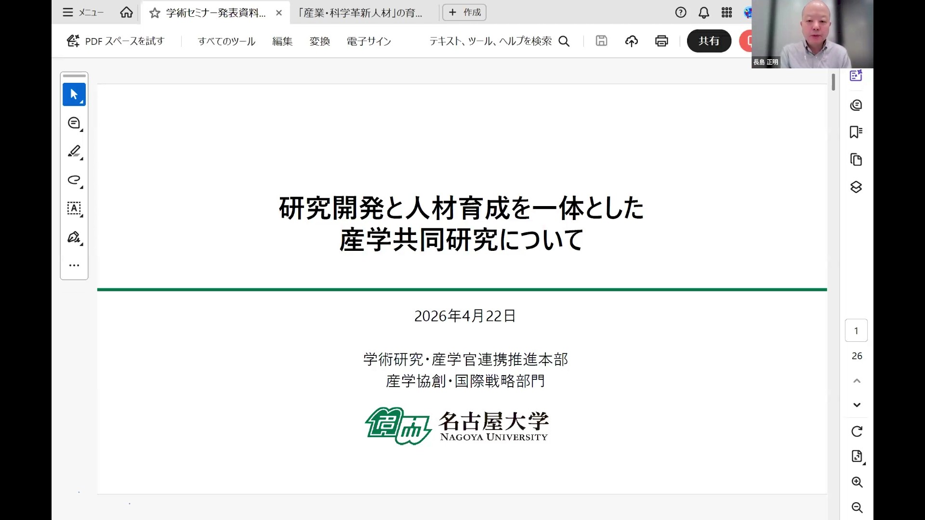925x520 pixels.
Task: Select the arrow selection tool
Action: (x=74, y=94)
